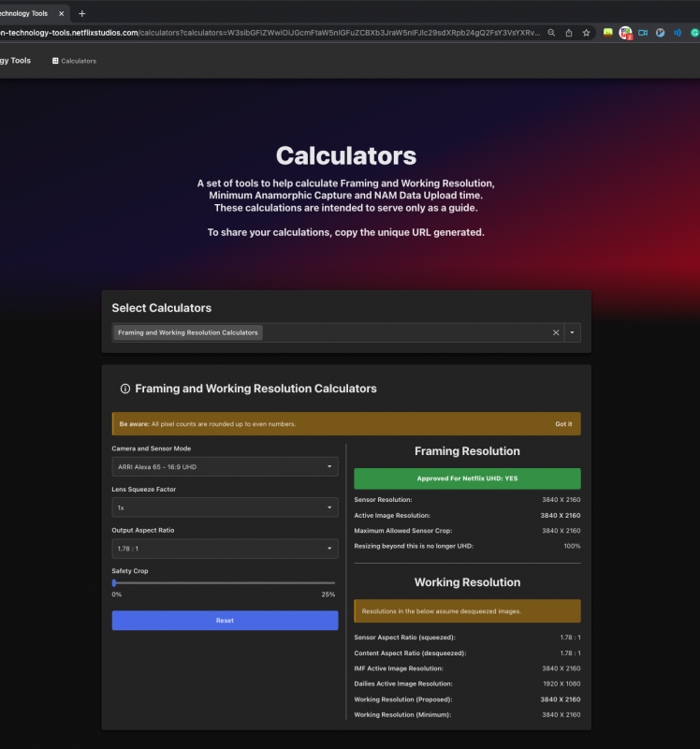
Task: Clear the selected calculators with X
Action: (556, 332)
